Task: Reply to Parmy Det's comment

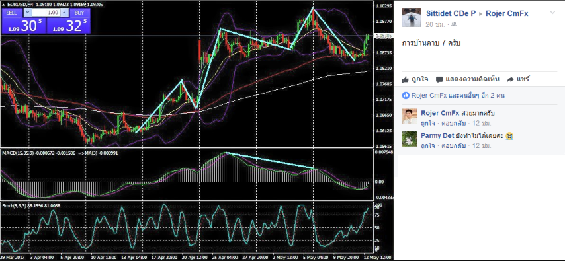Action: (x=454, y=146)
